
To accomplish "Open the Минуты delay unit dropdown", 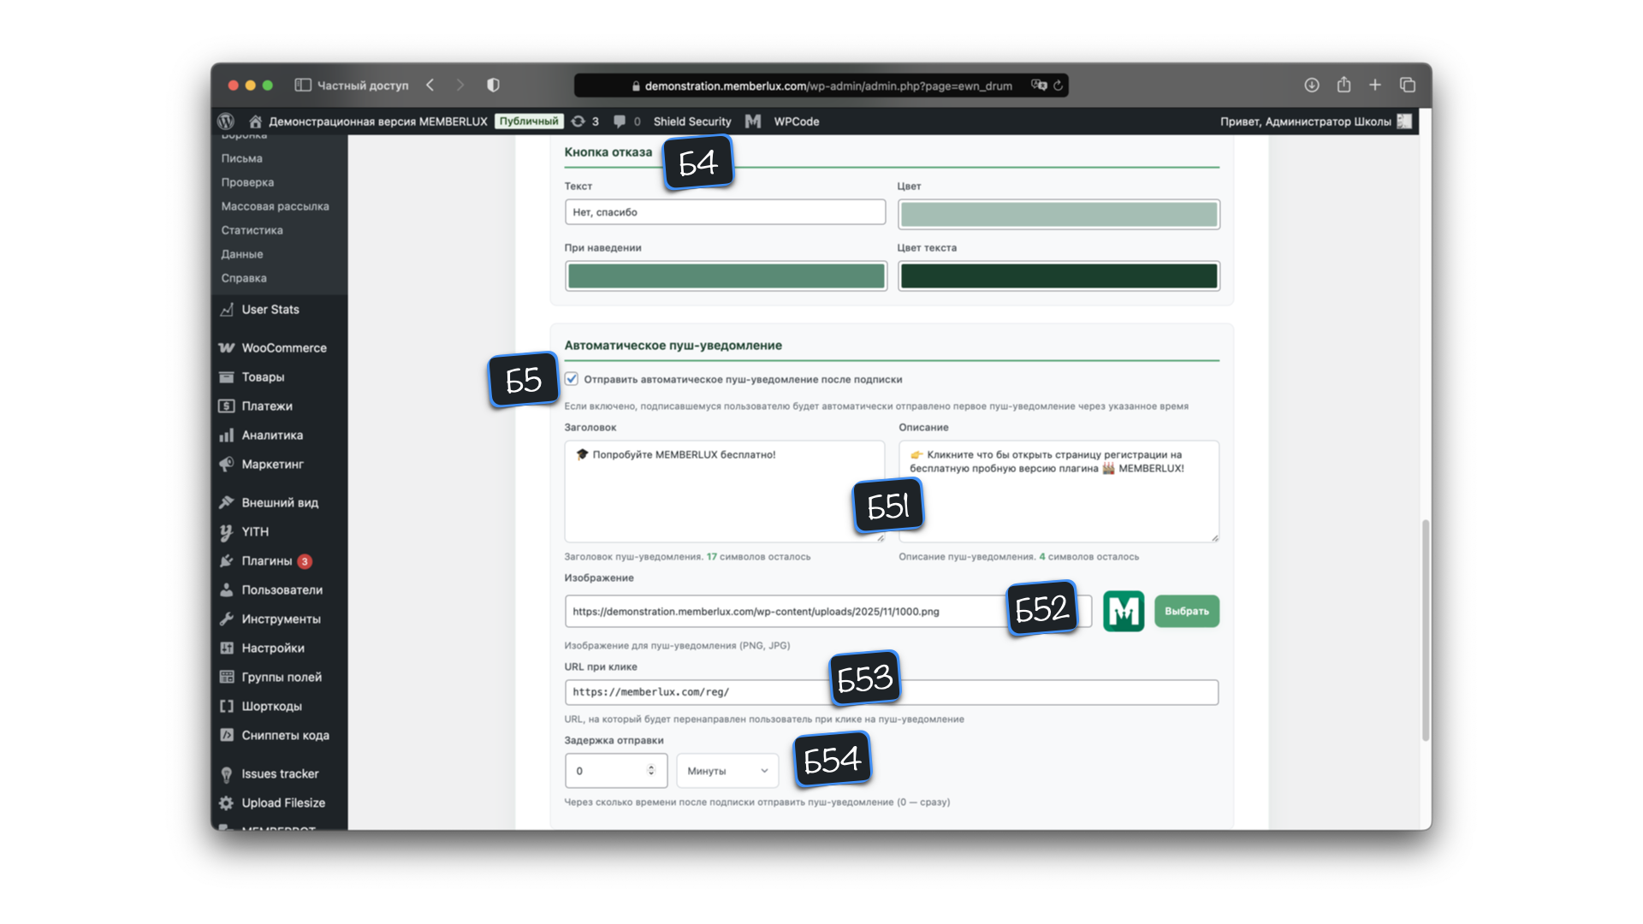I will (x=727, y=771).
